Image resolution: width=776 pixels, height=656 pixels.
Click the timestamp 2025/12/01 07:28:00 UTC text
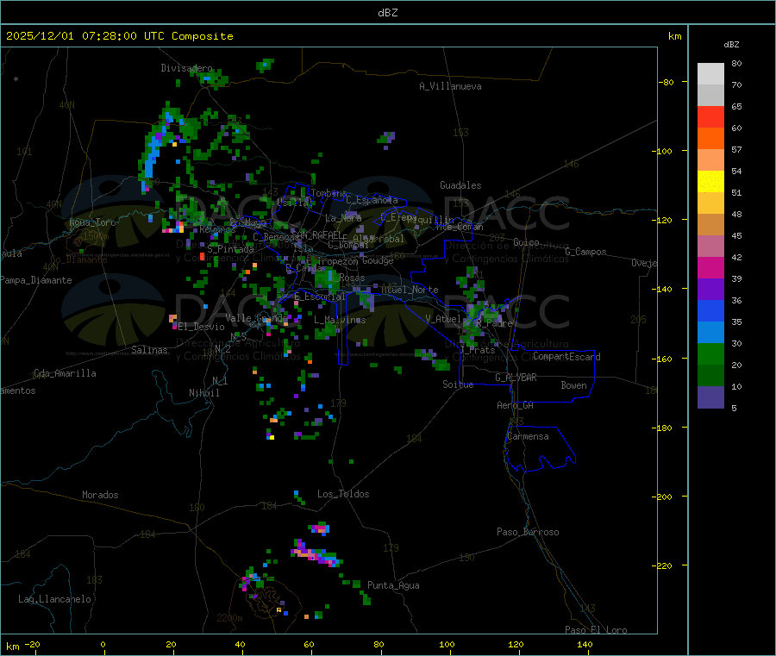[85, 36]
